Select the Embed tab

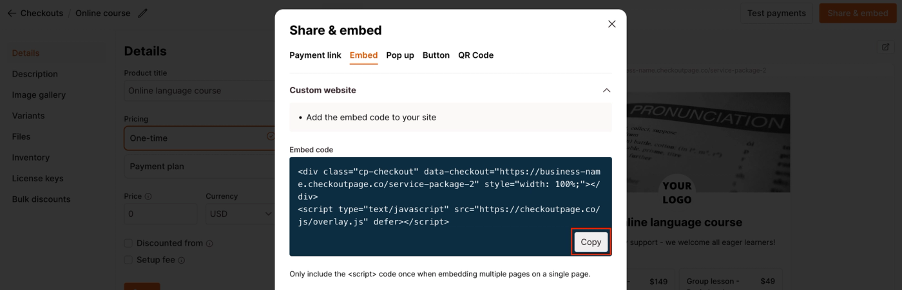coord(363,55)
